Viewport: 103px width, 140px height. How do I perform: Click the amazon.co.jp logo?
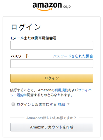[x=51, y=7]
